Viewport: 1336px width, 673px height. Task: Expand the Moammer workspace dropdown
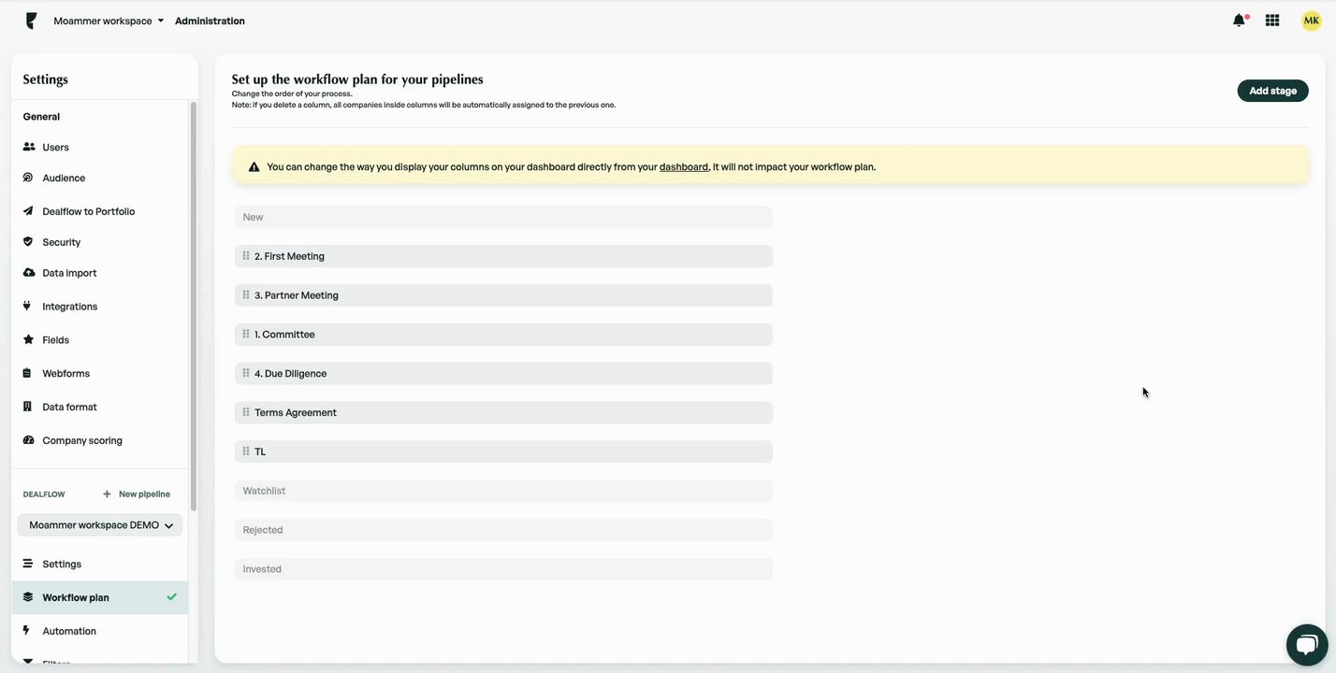pos(109,21)
